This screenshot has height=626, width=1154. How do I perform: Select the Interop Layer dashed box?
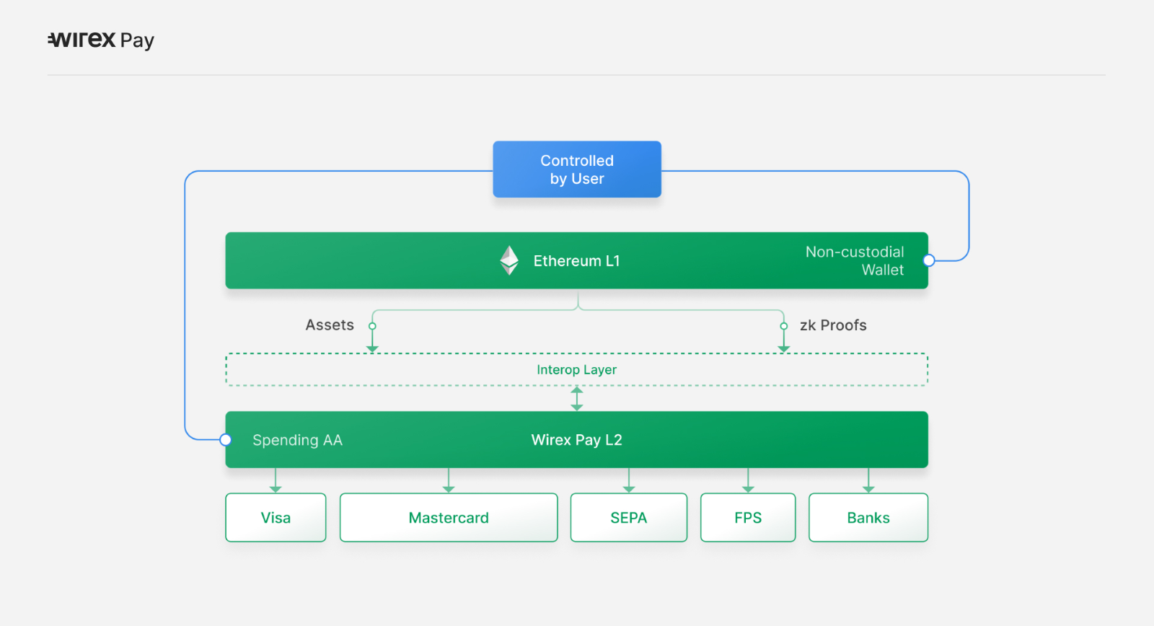[x=576, y=369]
